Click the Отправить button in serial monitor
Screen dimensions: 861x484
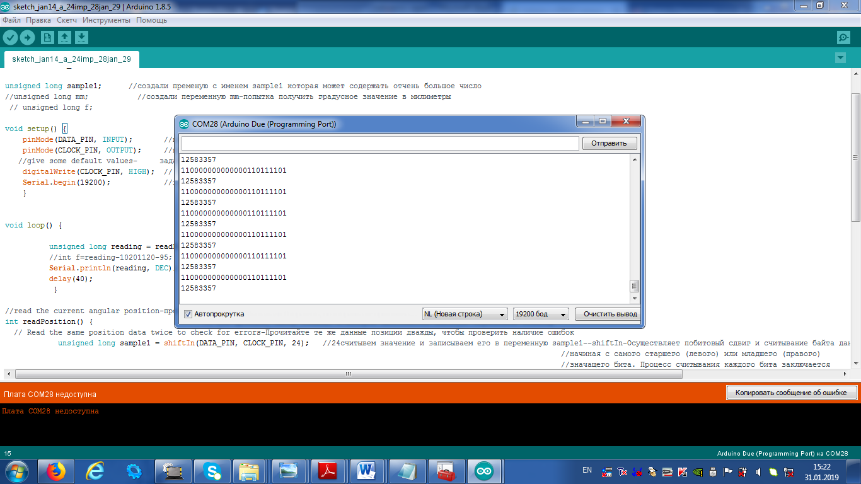click(x=610, y=143)
